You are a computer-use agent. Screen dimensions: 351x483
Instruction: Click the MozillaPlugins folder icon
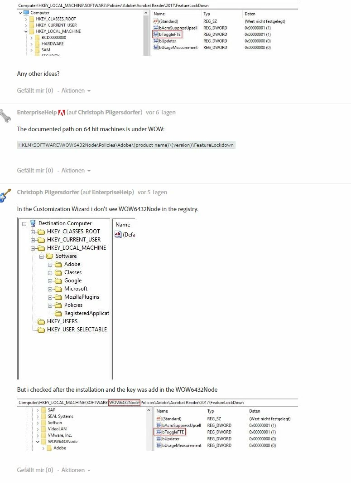click(x=58, y=297)
